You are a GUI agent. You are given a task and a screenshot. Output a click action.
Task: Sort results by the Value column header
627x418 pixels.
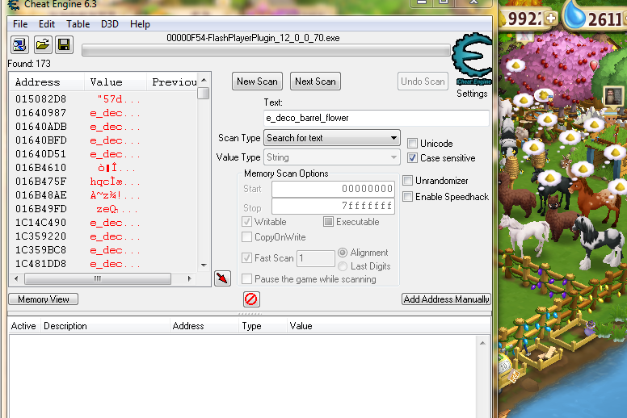pos(116,82)
